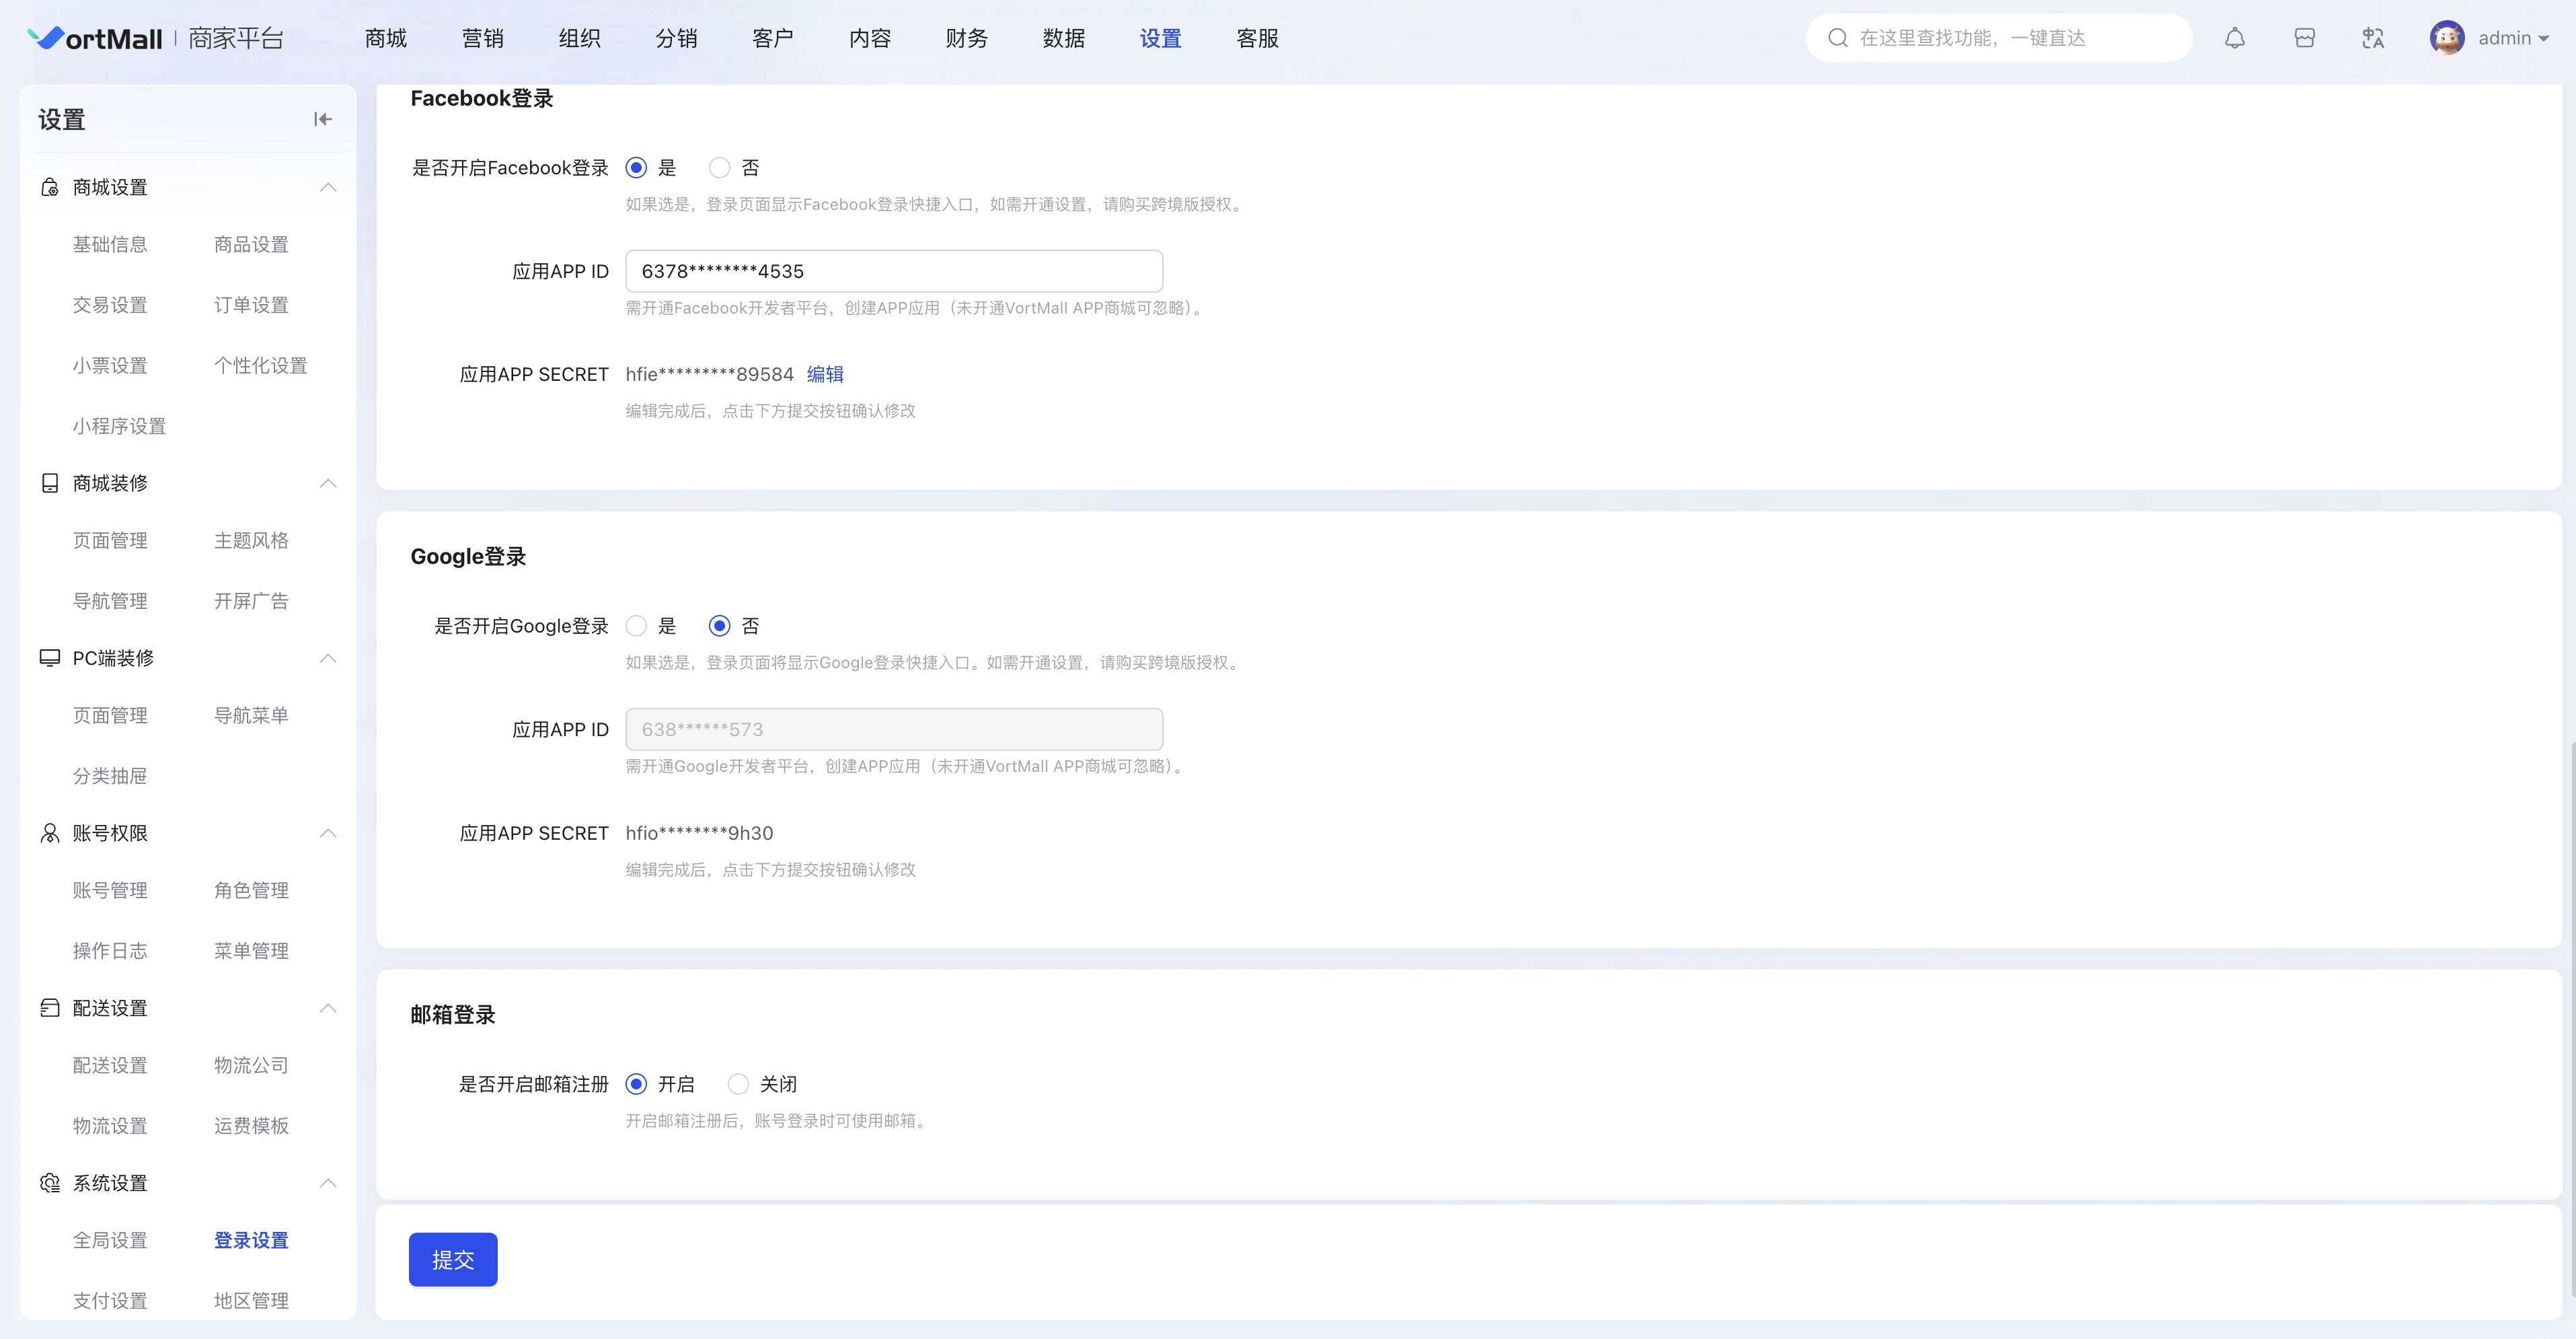
Task: Click the 提交 button
Action: point(453,1259)
